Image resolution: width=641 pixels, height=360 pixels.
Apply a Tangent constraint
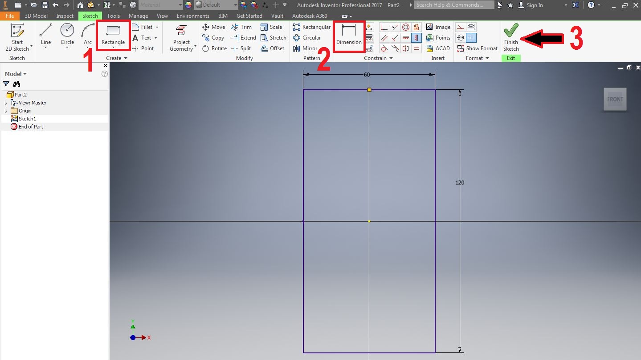pyautogui.click(x=384, y=48)
